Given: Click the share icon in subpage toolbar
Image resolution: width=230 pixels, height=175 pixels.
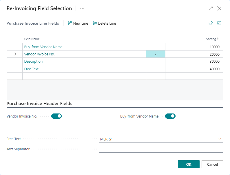Looking at the screenshot, I should tap(211, 23).
